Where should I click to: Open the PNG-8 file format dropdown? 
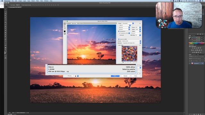point(125,25)
